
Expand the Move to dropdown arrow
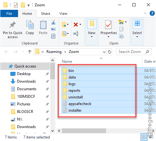pos(68,25)
